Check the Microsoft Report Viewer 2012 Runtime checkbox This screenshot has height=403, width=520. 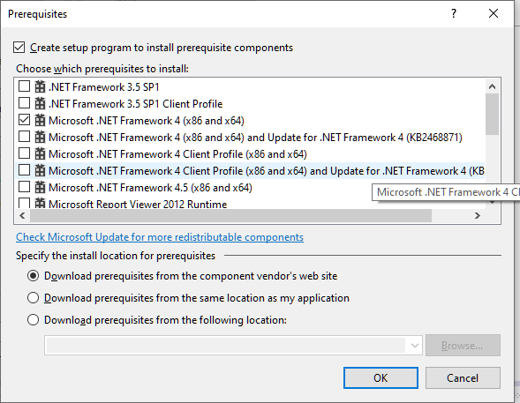pos(24,203)
